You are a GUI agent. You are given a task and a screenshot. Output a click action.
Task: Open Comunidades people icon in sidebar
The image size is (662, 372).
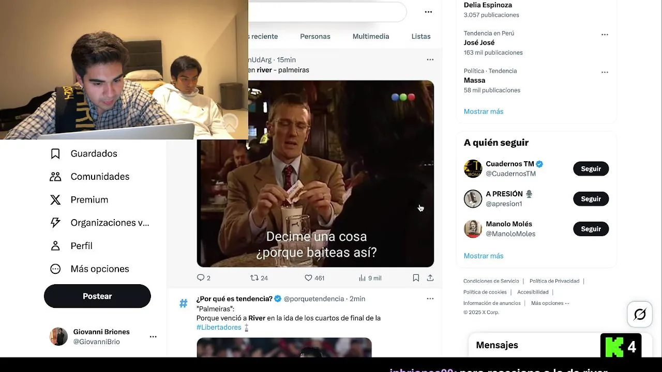point(55,177)
